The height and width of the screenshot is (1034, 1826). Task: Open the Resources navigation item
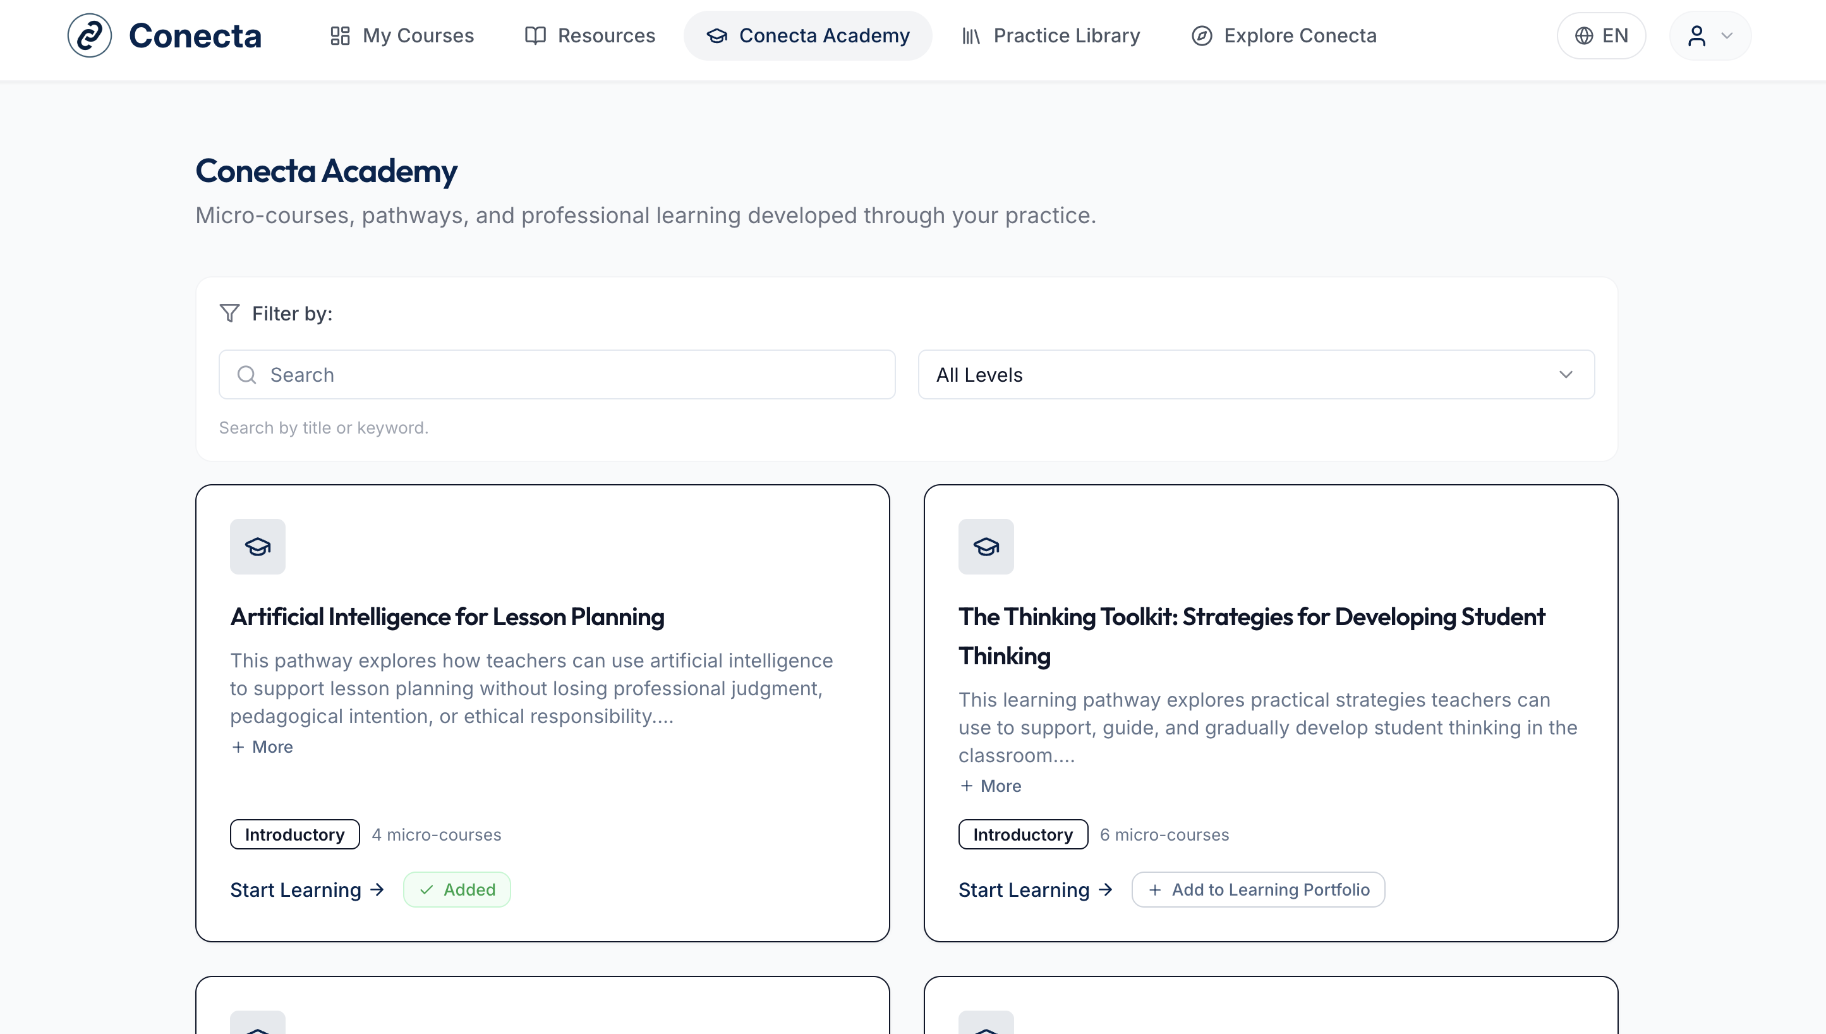(590, 35)
